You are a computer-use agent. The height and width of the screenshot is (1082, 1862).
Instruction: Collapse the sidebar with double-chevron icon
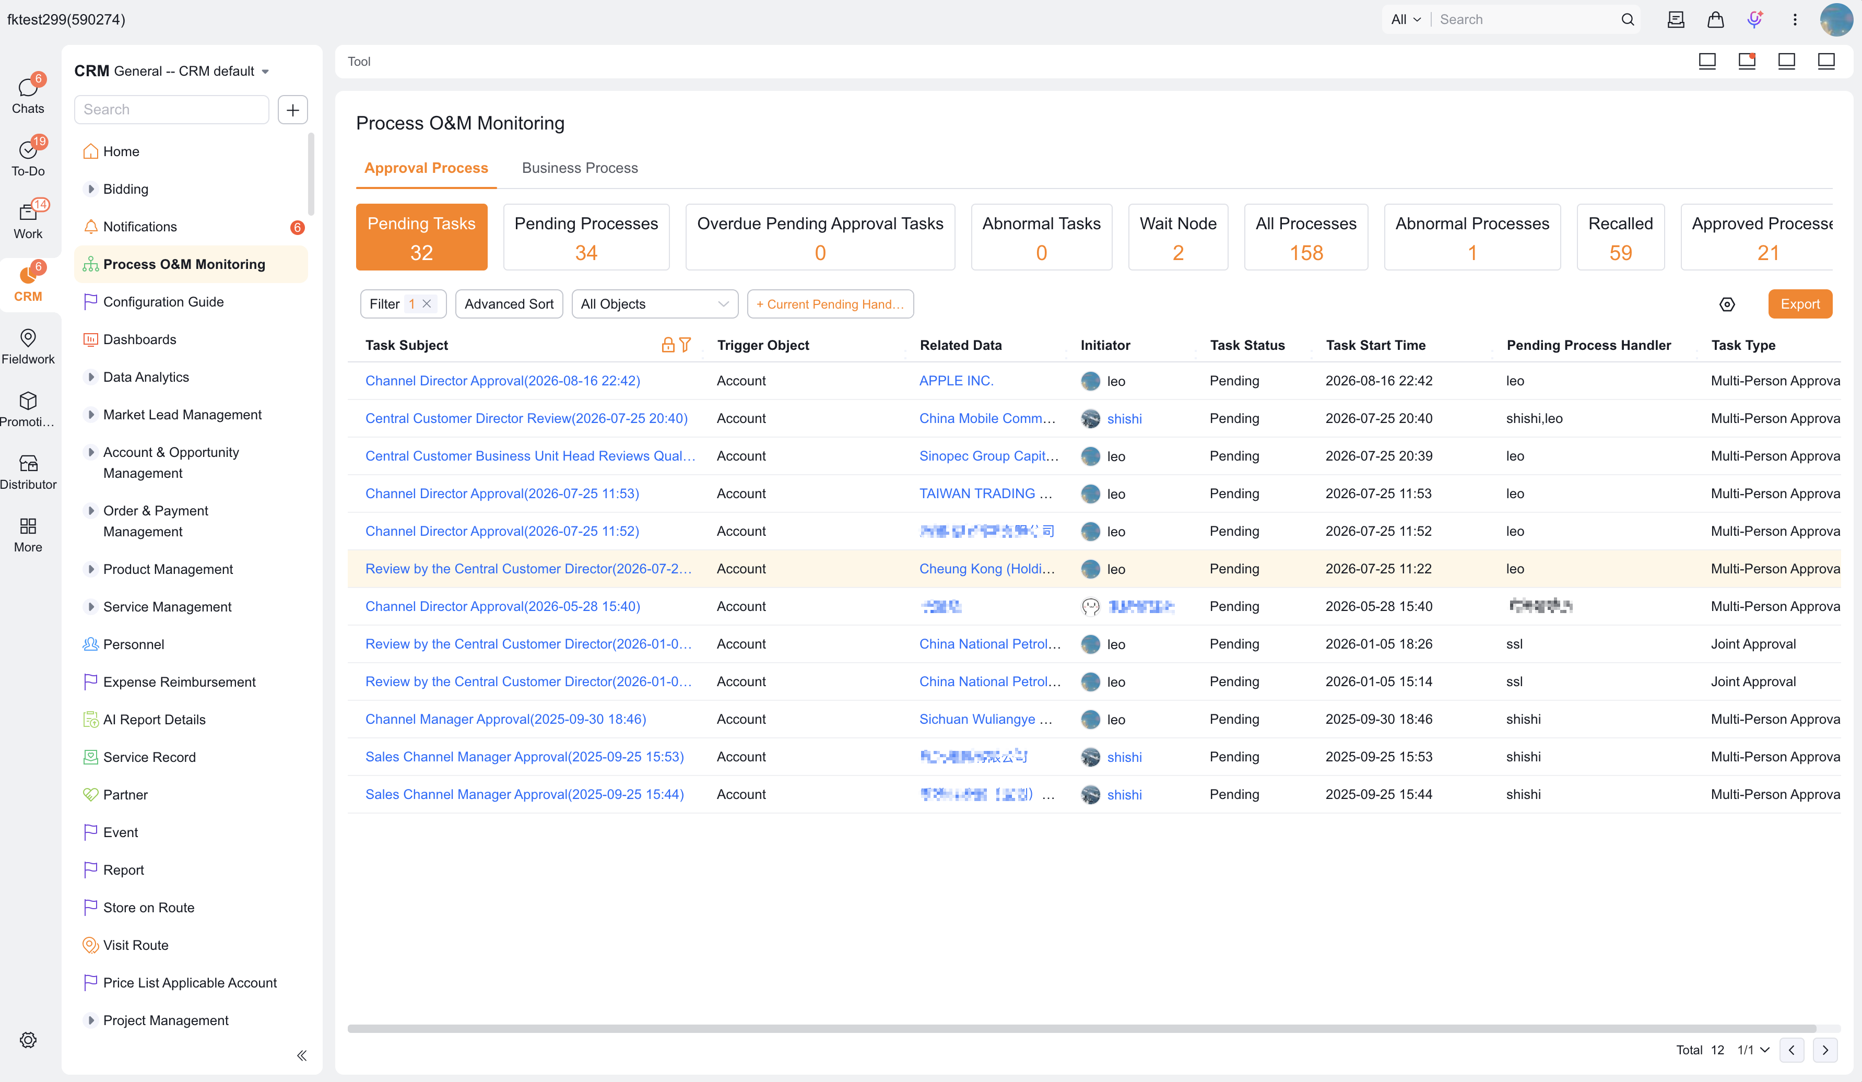click(301, 1055)
